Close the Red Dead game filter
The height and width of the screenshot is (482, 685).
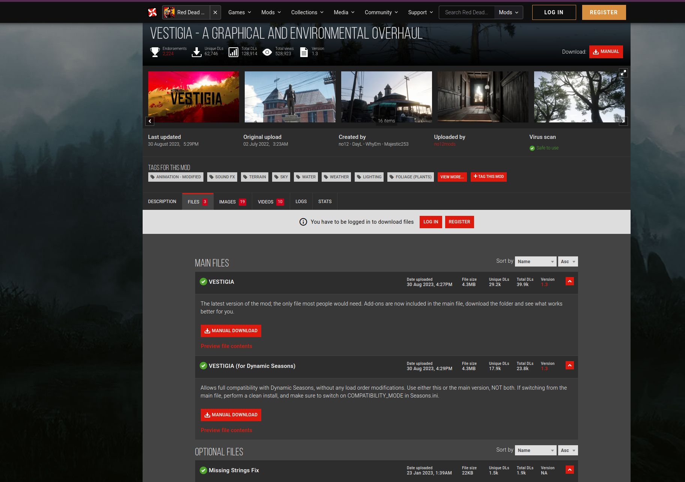coord(215,12)
